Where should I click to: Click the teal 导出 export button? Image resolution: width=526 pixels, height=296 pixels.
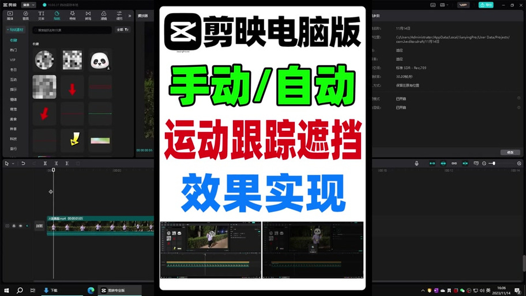click(486, 5)
